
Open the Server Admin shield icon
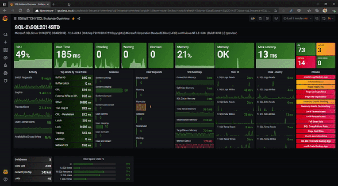(5, 81)
